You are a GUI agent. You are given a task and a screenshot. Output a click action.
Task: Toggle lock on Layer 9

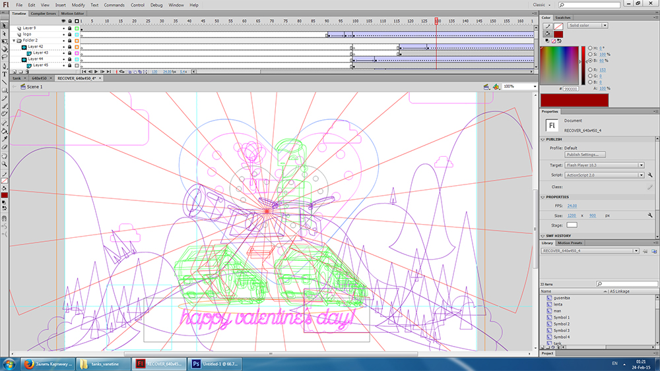[70, 28]
